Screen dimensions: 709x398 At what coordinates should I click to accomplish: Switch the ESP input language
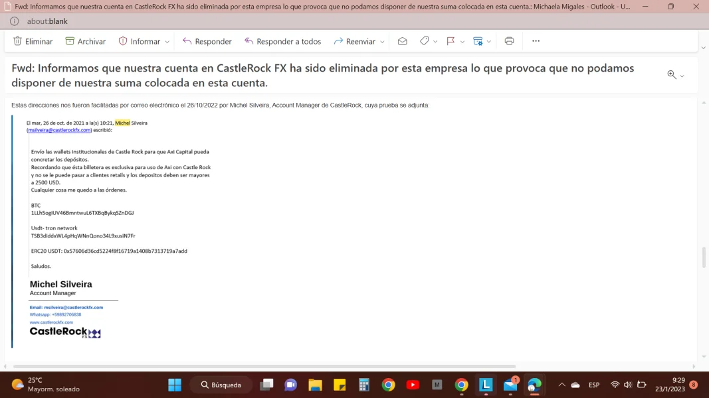click(x=594, y=385)
